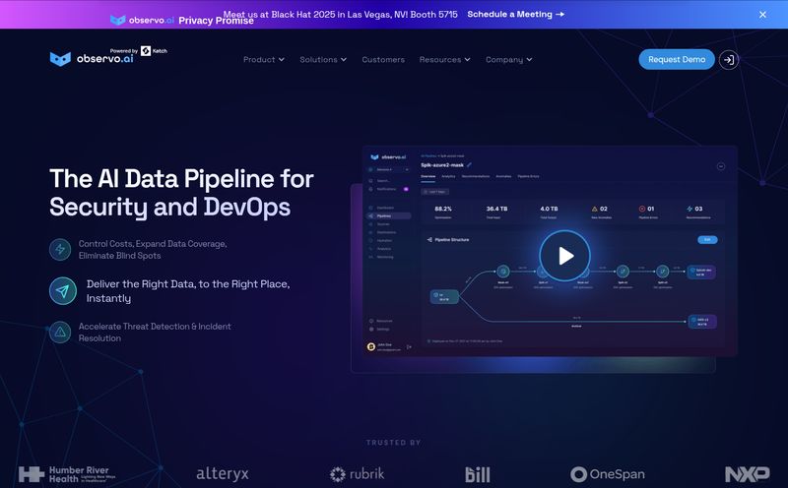Viewport: 788px width, 488px height.
Task: Click the Spik-azure2-mask title in preview
Action: tap(442, 164)
